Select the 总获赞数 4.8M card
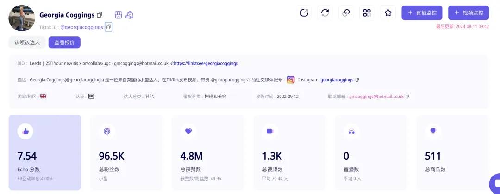Screen dimensions: 500x194 pos(208,152)
